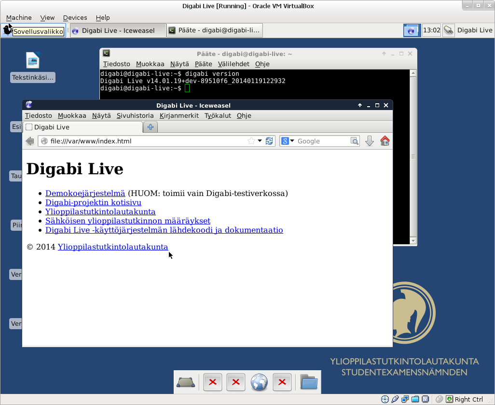Viewport: 495px width, 405px height.
Task: Open terminal Ohje menu
Action: tap(262, 64)
